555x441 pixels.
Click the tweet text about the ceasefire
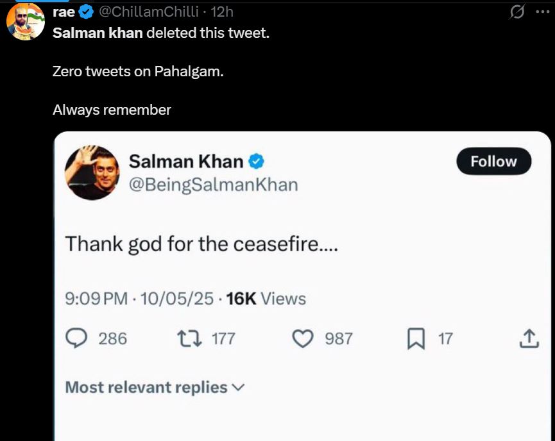click(x=204, y=244)
